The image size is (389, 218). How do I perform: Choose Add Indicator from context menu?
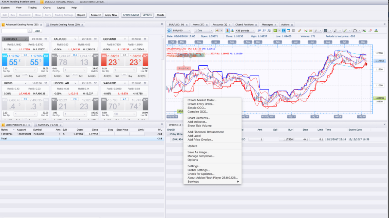(197, 122)
